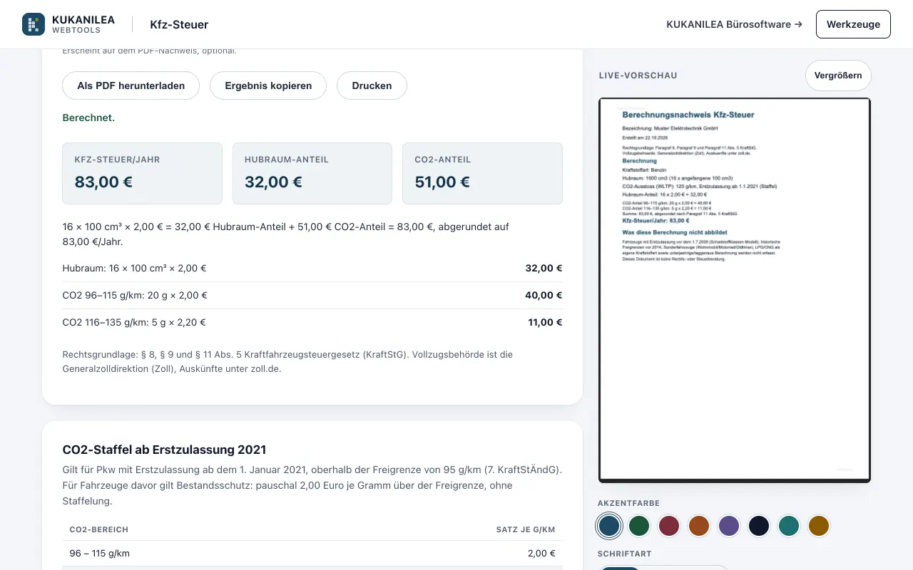Click the HUBRAUM-ANTEIL 32,00 € card
This screenshot has height=570, width=913.
click(x=312, y=173)
